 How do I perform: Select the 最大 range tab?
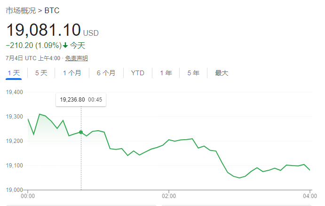point(222,73)
